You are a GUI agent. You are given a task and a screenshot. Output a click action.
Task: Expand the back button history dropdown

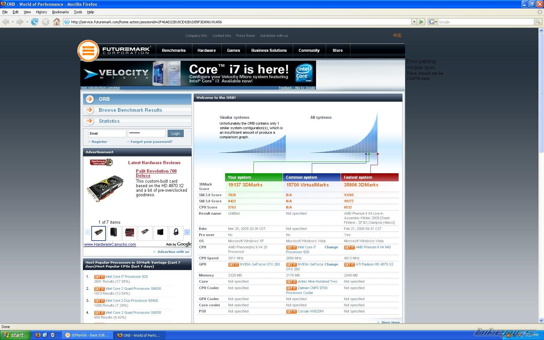[13, 22]
